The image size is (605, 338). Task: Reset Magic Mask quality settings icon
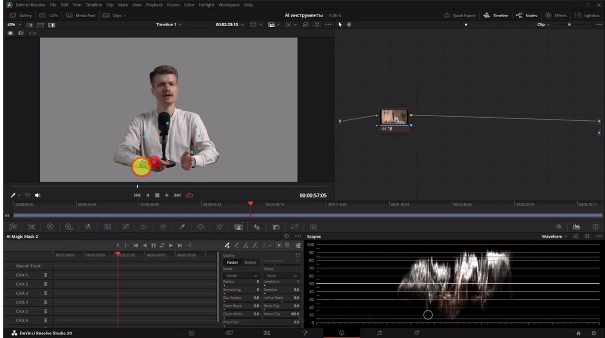point(297,256)
